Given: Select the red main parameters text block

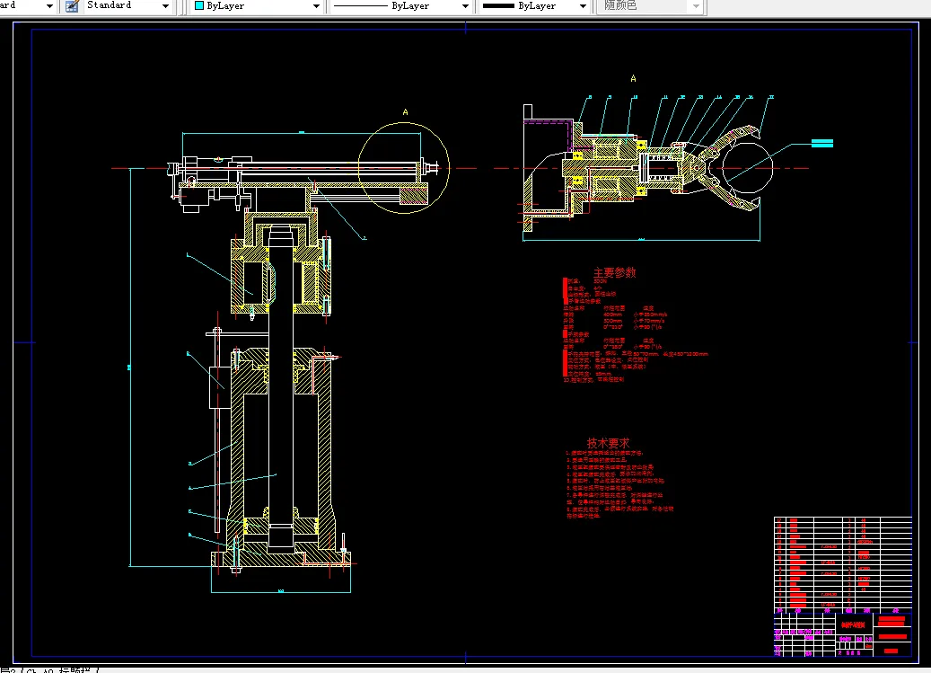Looking at the screenshot, I should pyautogui.click(x=636, y=331).
